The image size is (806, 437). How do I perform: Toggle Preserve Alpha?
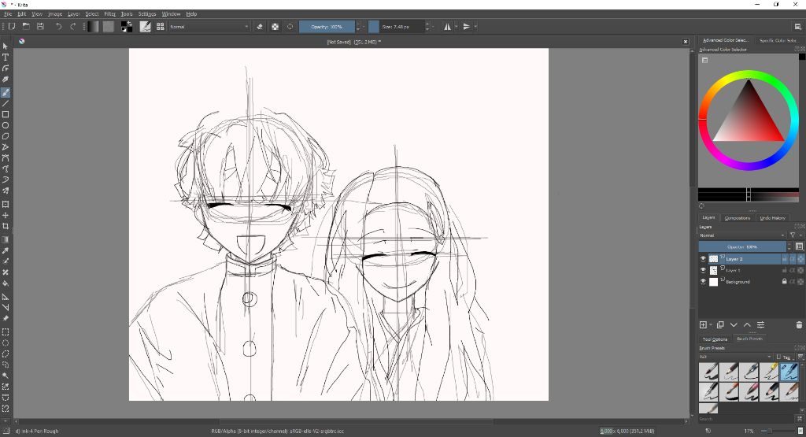275,26
